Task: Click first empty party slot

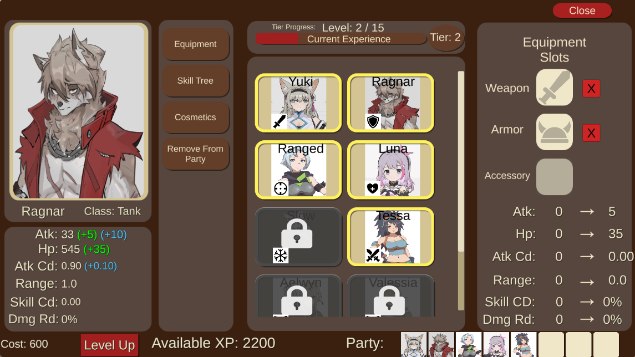Action: point(551,344)
